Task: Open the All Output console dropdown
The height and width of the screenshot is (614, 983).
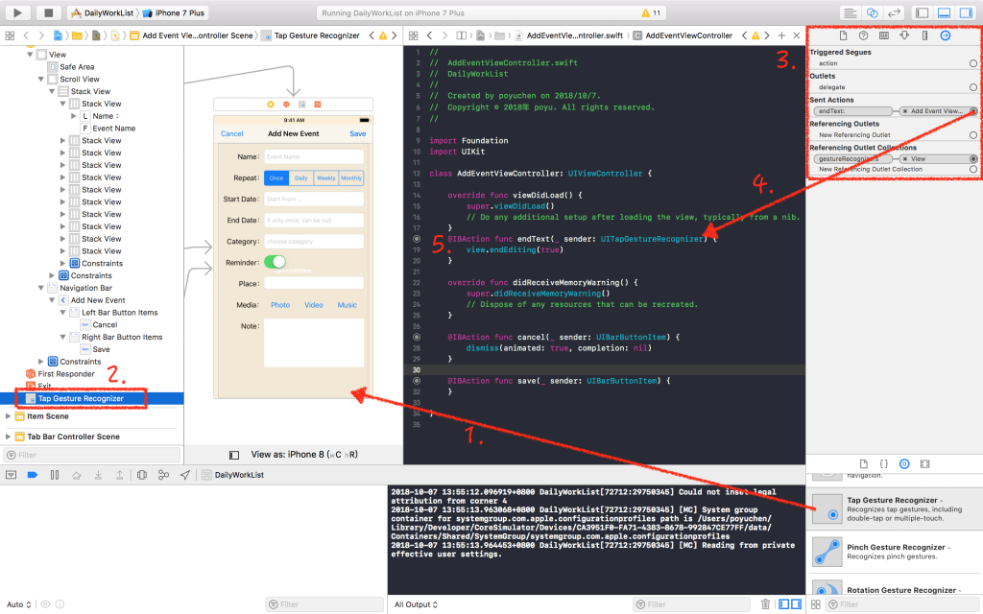Action: (x=416, y=604)
